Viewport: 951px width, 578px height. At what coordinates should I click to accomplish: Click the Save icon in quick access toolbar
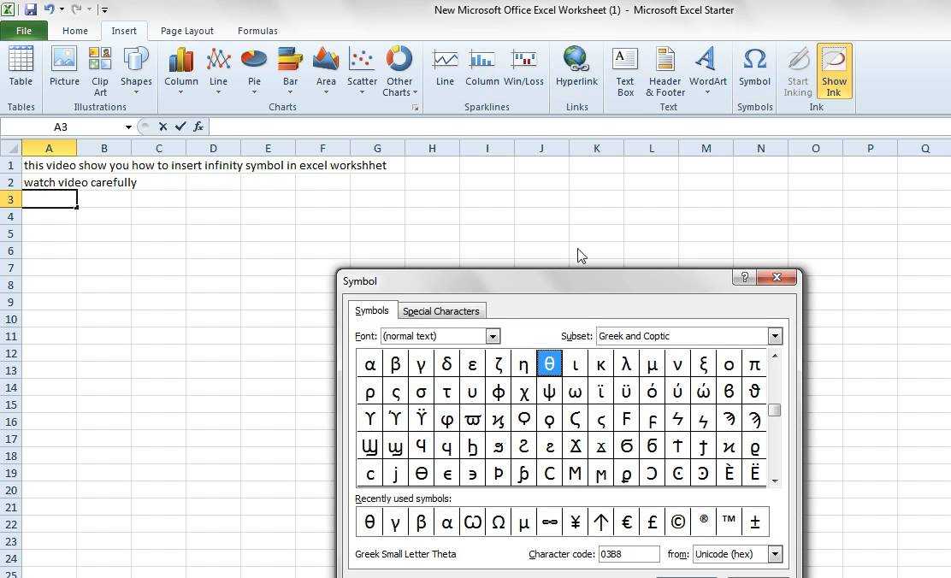[30, 9]
